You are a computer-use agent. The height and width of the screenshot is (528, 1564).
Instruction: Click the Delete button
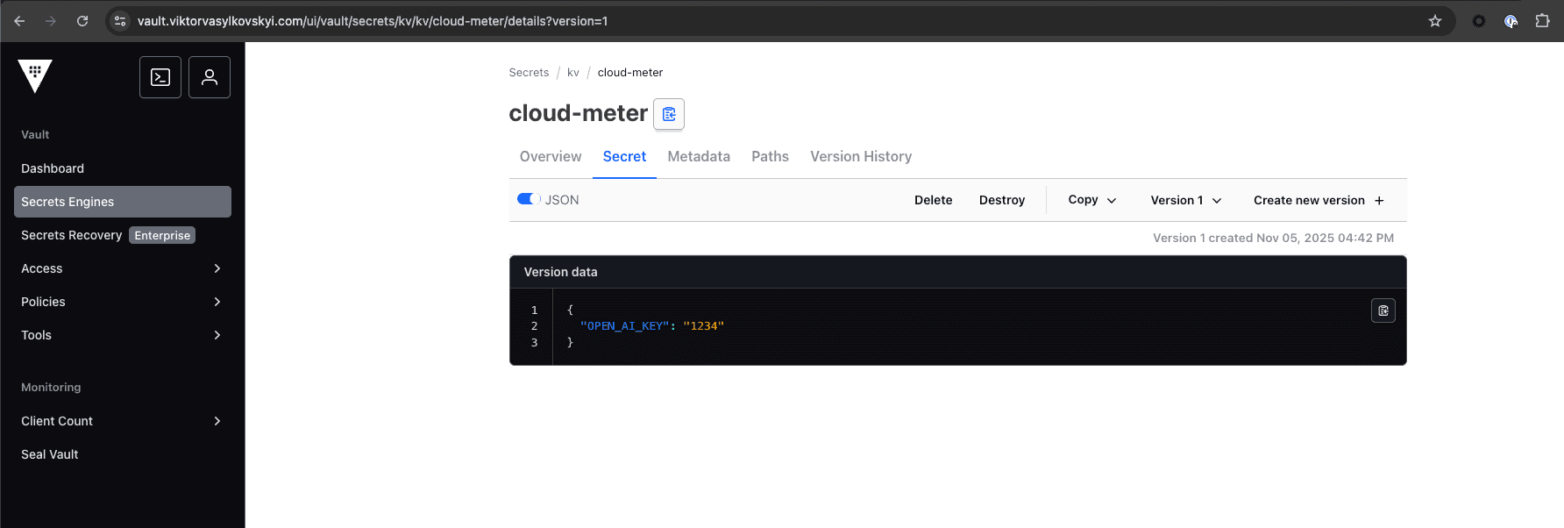[x=933, y=200]
